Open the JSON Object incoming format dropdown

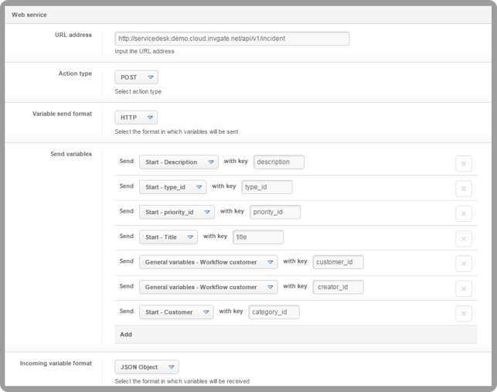147,367
